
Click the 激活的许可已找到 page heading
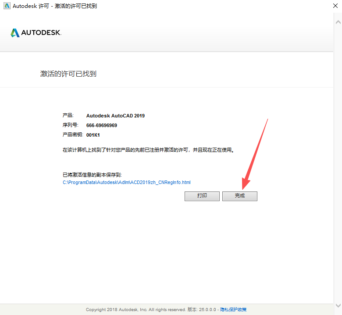68,74
